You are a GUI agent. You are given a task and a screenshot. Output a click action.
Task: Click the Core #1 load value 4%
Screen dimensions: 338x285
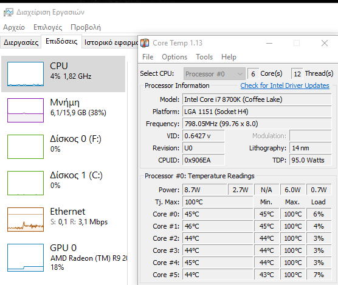coord(319,226)
